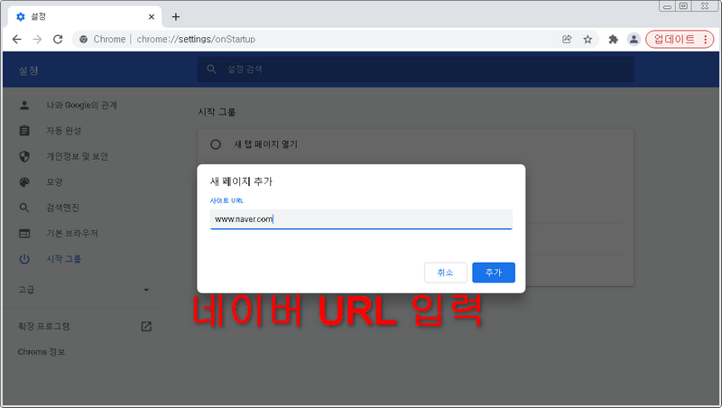Viewport: 722px width, 408px height.
Task: Click the Chrome site info icon in address bar
Action: pyautogui.click(x=83, y=39)
